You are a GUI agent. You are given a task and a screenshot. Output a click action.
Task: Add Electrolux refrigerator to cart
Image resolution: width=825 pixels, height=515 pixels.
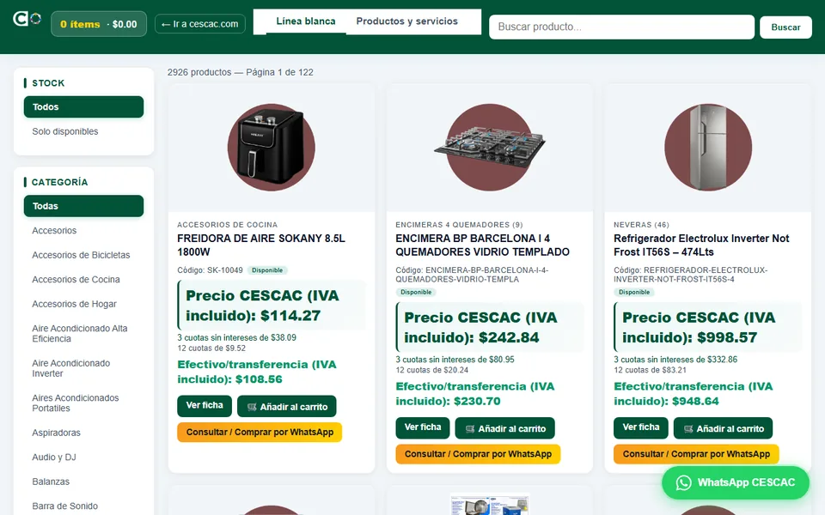click(724, 428)
